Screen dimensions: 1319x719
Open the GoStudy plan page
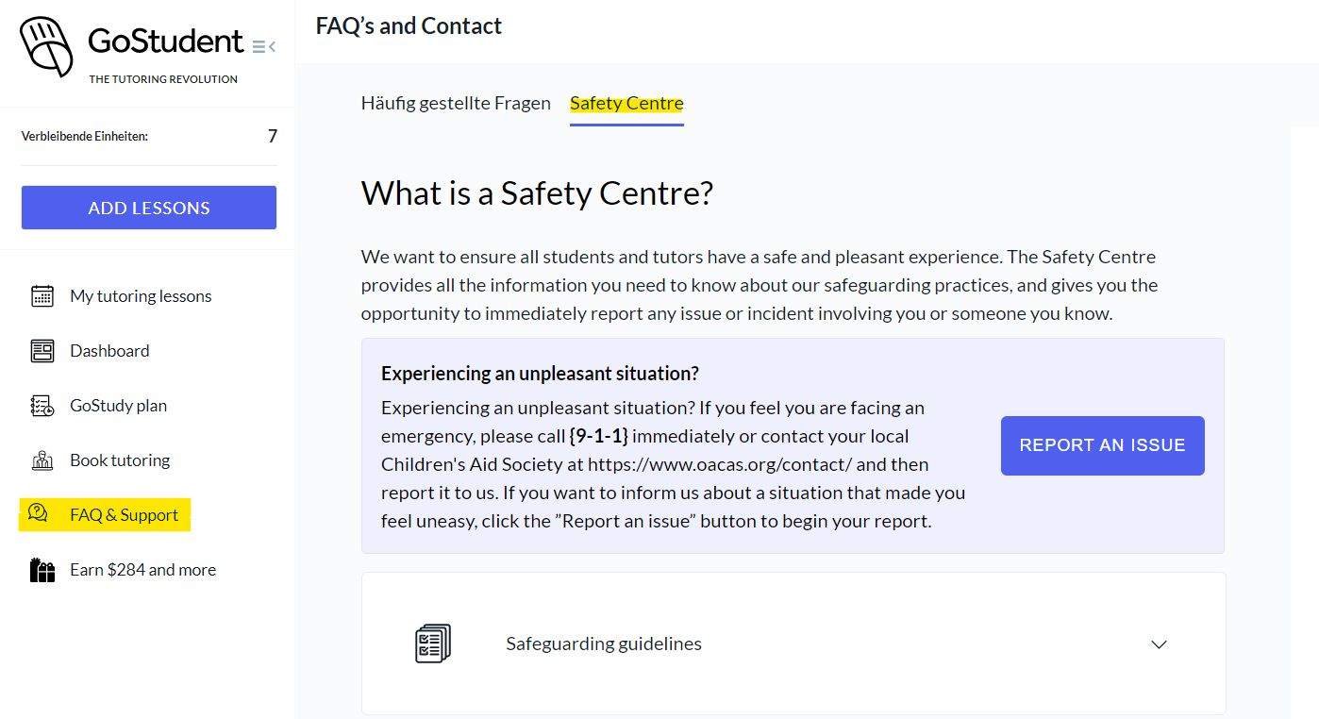(118, 406)
